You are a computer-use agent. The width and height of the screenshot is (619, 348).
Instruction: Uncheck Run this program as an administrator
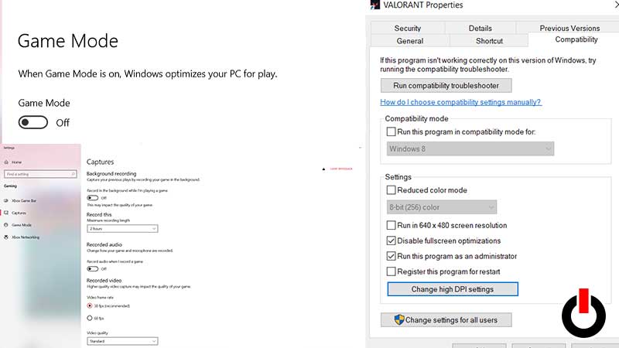point(392,256)
